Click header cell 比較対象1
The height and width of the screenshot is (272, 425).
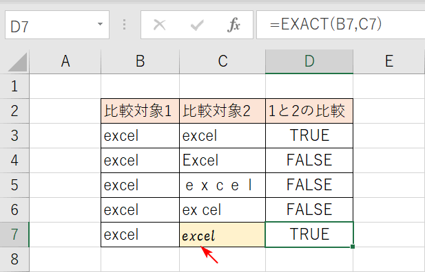click(140, 111)
